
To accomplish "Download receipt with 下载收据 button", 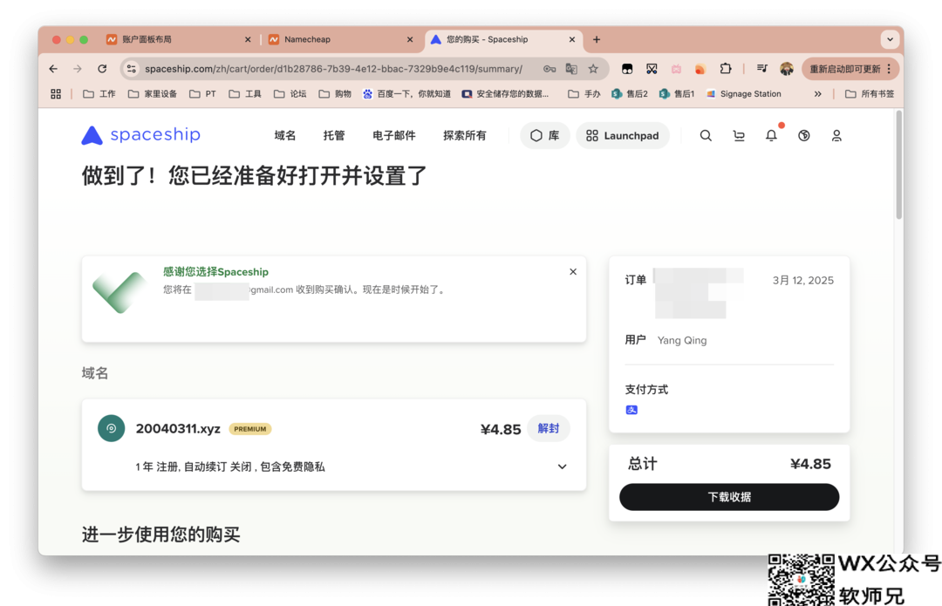I will (x=729, y=497).
